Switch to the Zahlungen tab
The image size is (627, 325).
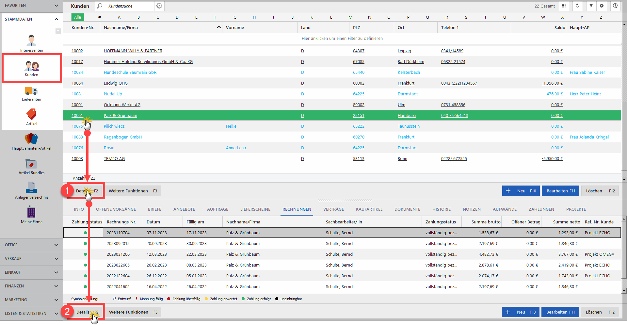(x=541, y=209)
